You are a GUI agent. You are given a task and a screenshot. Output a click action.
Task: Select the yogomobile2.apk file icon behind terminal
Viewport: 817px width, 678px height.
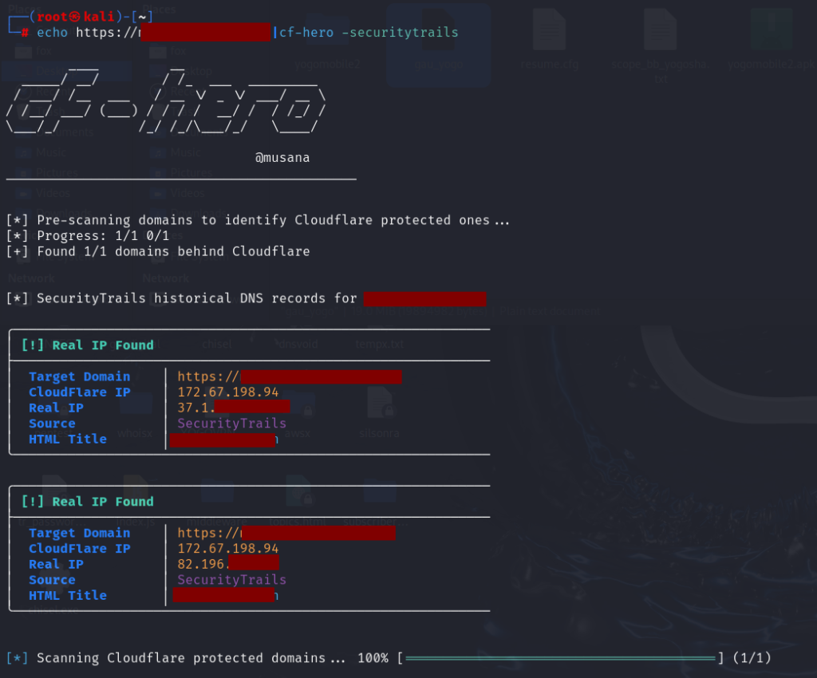[772, 30]
